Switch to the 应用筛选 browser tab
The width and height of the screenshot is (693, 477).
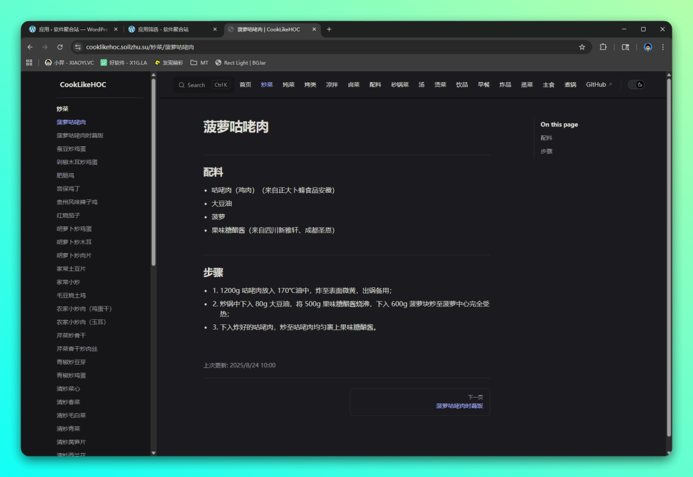tap(167, 29)
